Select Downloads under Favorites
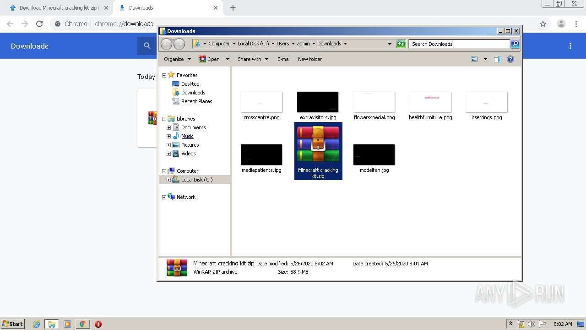Screen dimensions: 586x330 pos(193,93)
